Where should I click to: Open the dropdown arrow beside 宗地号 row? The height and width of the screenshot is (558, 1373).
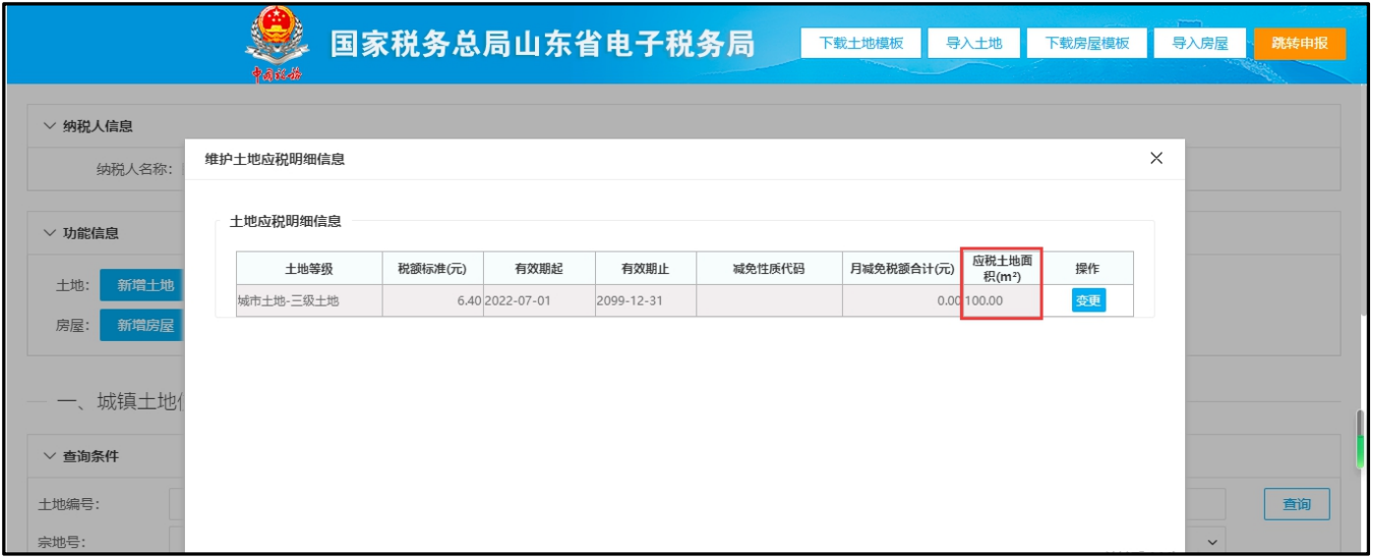pos(1211,541)
